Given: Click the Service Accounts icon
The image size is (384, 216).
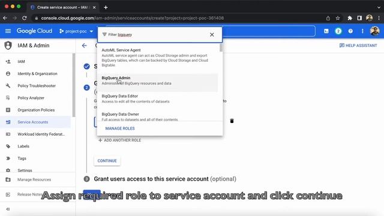Looking at the screenshot, I should point(8,122).
